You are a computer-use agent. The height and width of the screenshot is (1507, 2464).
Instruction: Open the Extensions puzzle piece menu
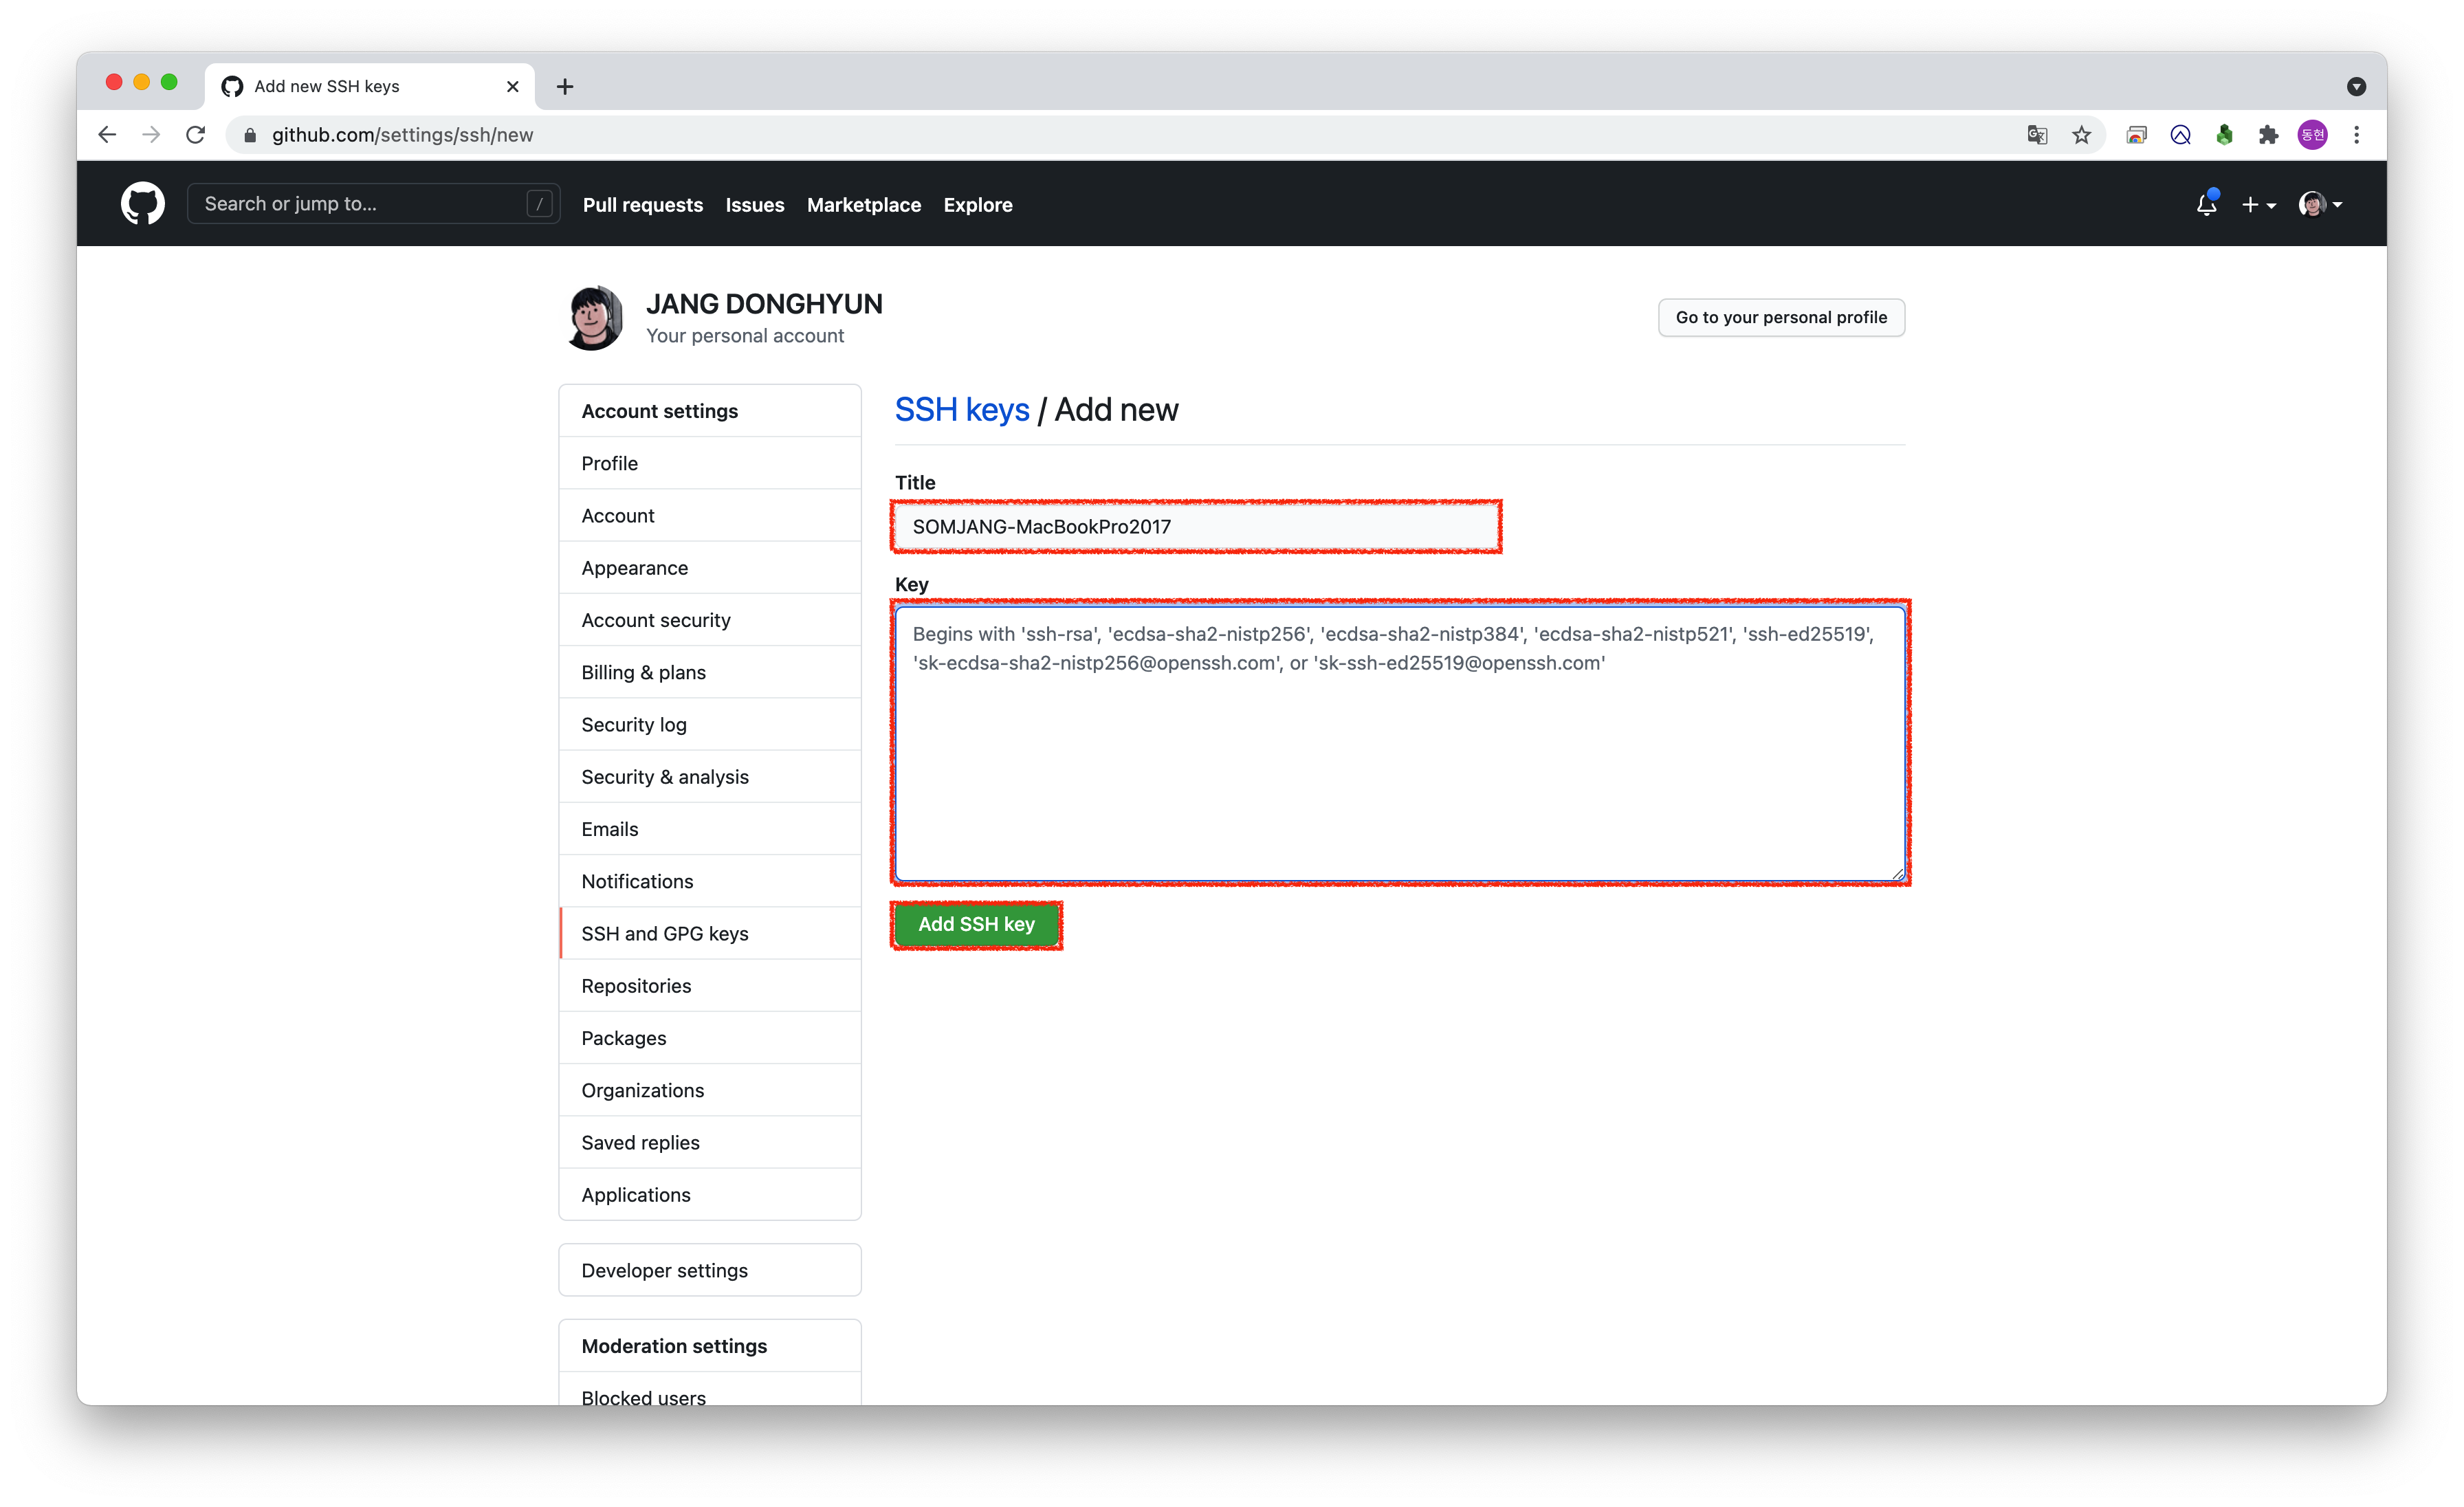(2268, 135)
